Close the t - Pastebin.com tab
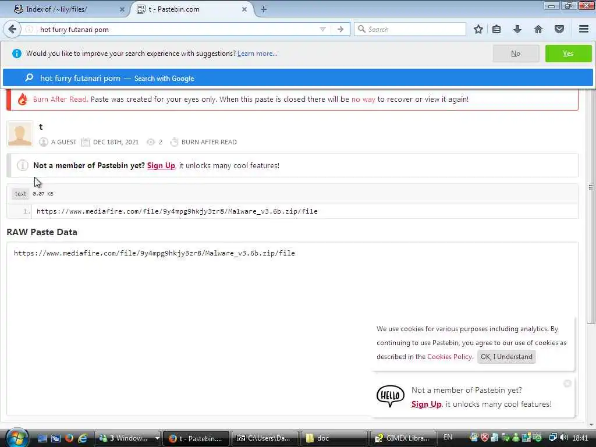596x447 pixels. (244, 9)
